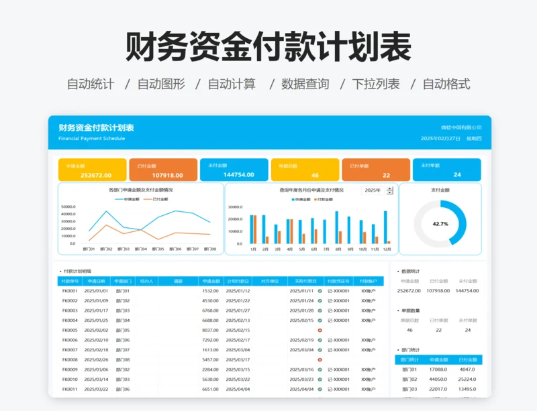Click the 44050.0 value for 部门02
This screenshot has height=411, width=537.
438,379
